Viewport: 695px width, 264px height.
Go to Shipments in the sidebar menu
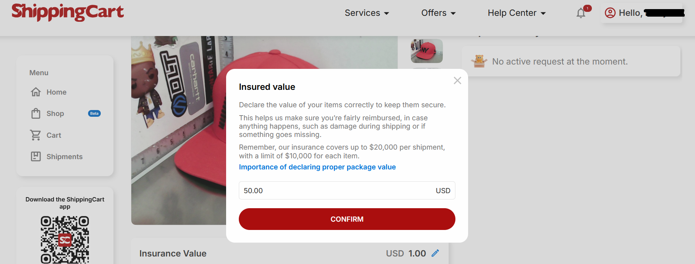click(x=64, y=157)
